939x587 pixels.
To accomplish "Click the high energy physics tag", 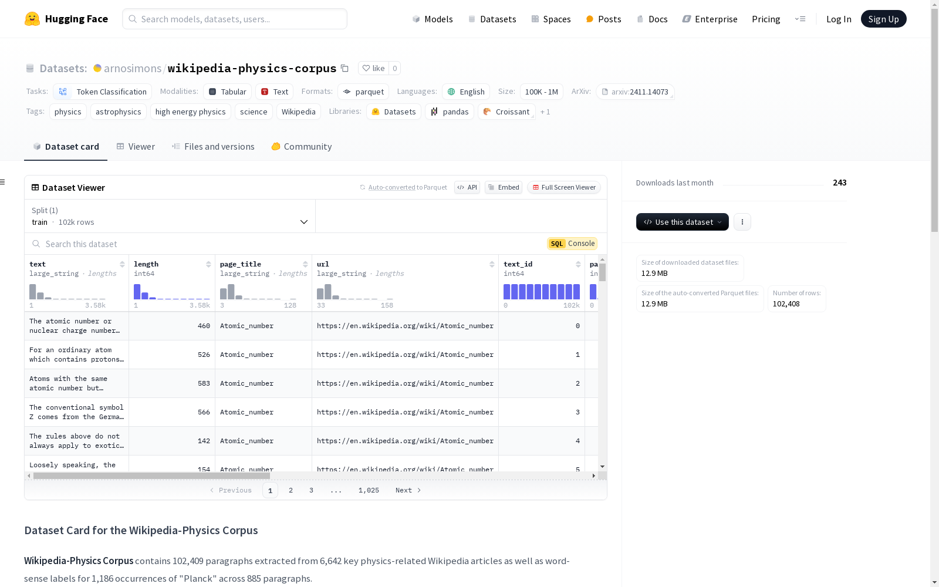I will pos(191,112).
